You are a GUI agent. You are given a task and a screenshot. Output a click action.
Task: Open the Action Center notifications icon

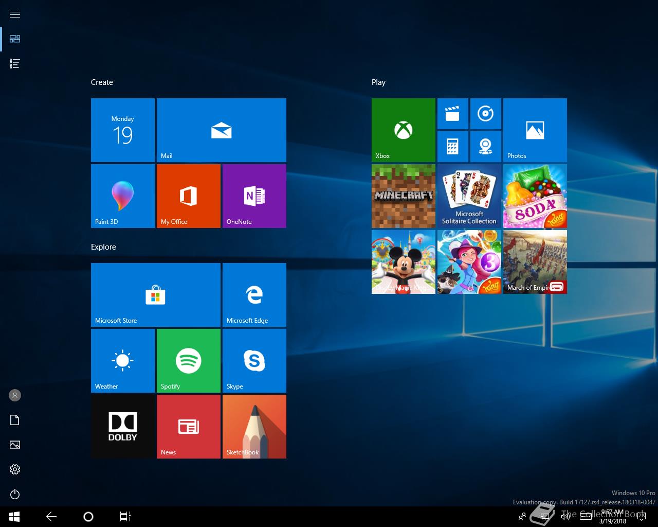tap(641, 517)
